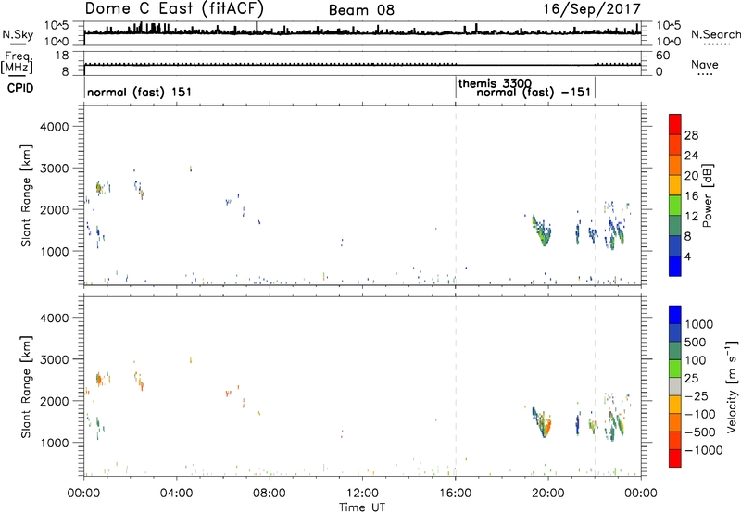The width and height of the screenshot is (741, 513).
Task: Select the CPID entry 'normal (fast) -151'
Action: pyautogui.click(x=534, y=92)
